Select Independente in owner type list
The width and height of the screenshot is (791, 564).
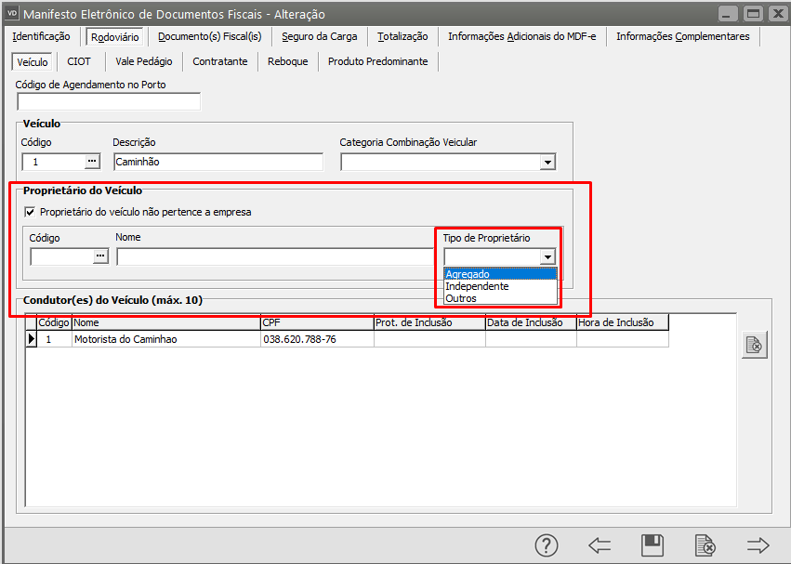tap(500, 286)
